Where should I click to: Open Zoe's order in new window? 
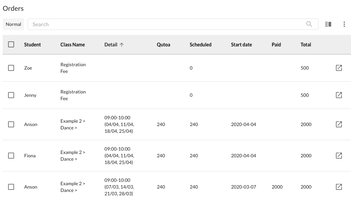339,68
